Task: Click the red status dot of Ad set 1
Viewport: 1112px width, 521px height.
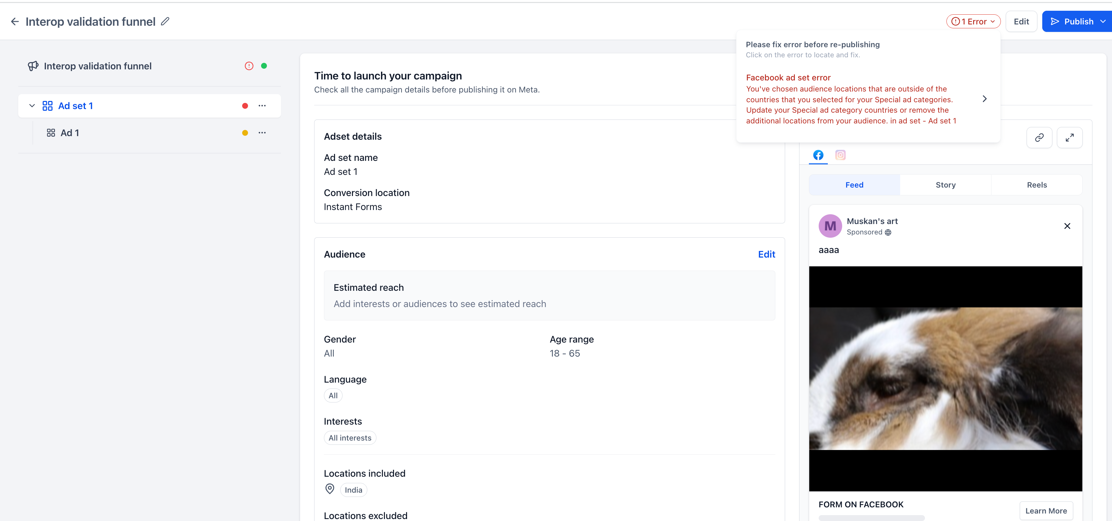Action: click(x=245, y=106)
